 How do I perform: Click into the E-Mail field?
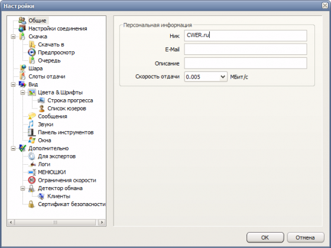(245, 49)
